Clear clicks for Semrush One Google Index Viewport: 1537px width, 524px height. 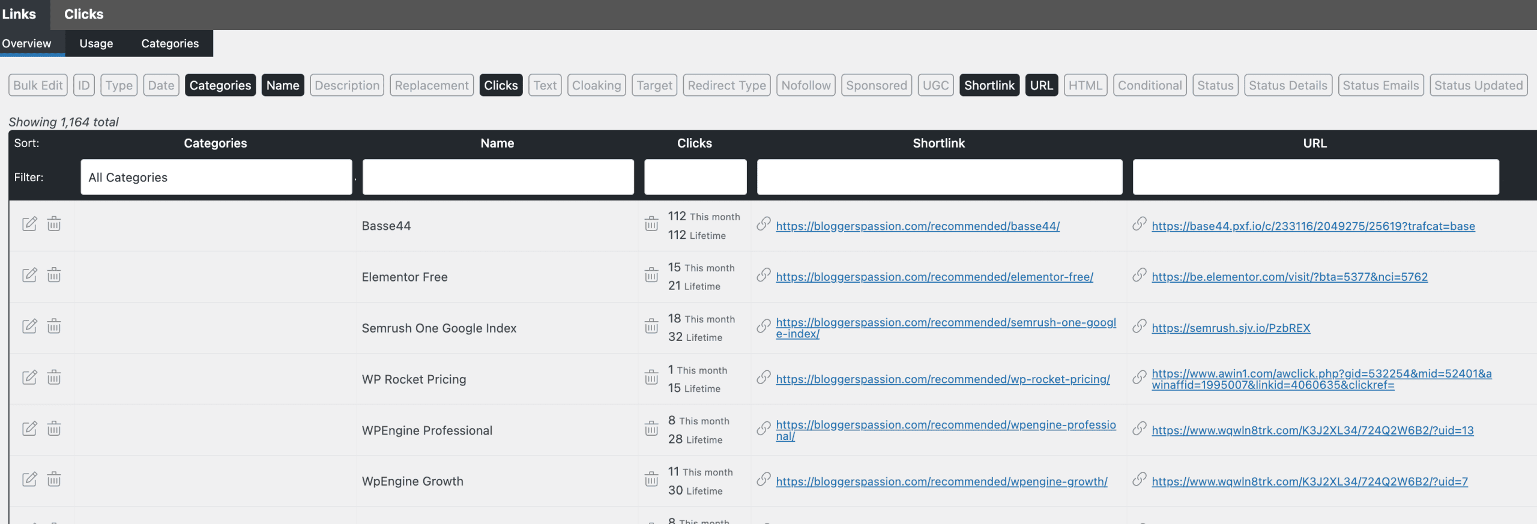[651, 326]
